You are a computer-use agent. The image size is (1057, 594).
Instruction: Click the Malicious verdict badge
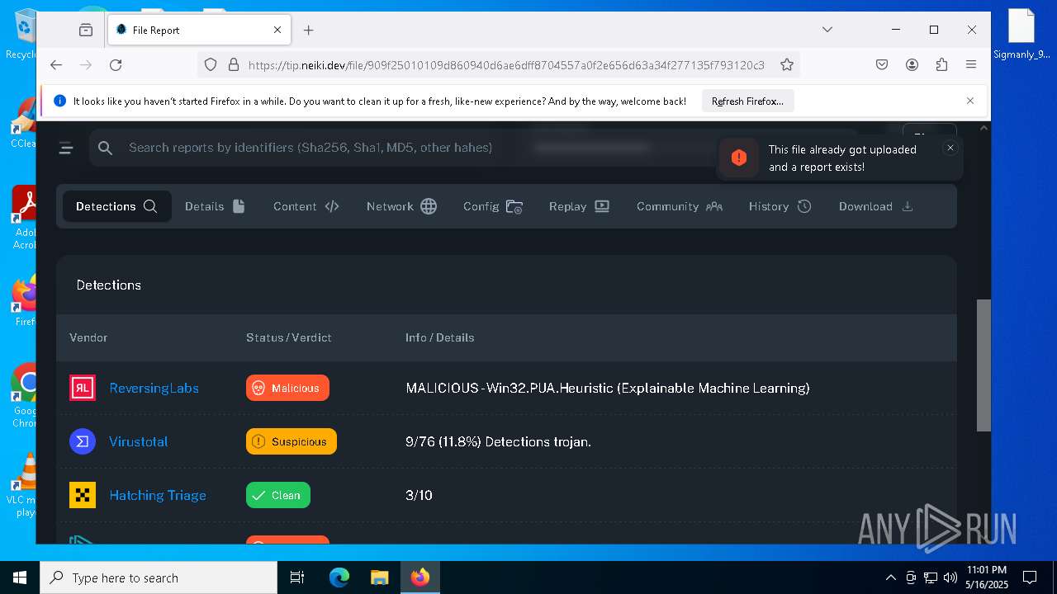tap(287, 388)
